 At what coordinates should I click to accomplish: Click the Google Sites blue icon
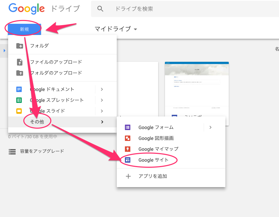tap(128, 160)
